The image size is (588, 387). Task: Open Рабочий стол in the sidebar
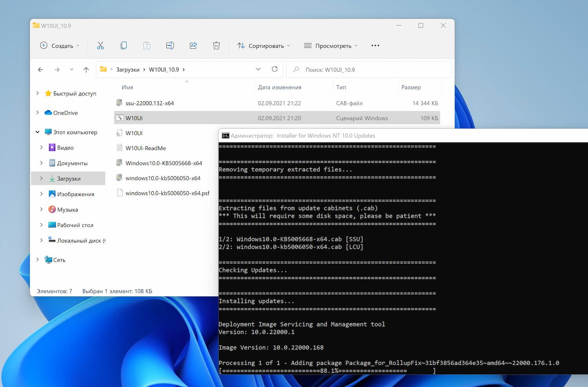(75, 225)
